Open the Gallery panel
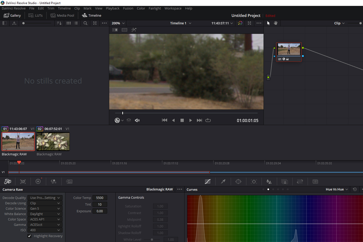 [12, 15]
